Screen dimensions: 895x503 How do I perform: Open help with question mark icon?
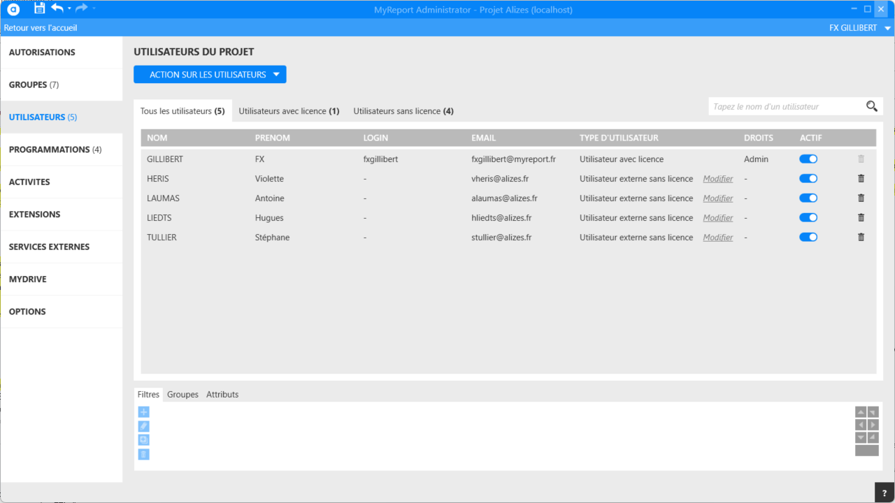[884, 493]
